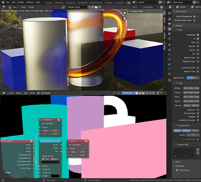Open the Material properties tab icon
The height and width of the screenshot is (182, 201).
coord(169,74)
